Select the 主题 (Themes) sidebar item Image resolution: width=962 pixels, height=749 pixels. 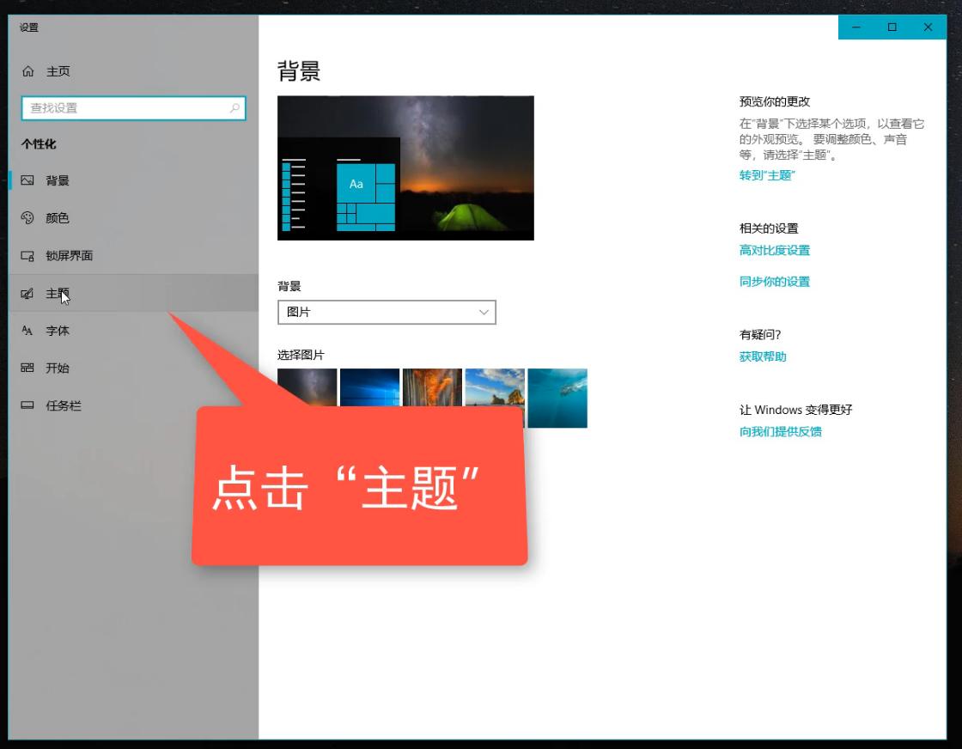coord(56,292)
